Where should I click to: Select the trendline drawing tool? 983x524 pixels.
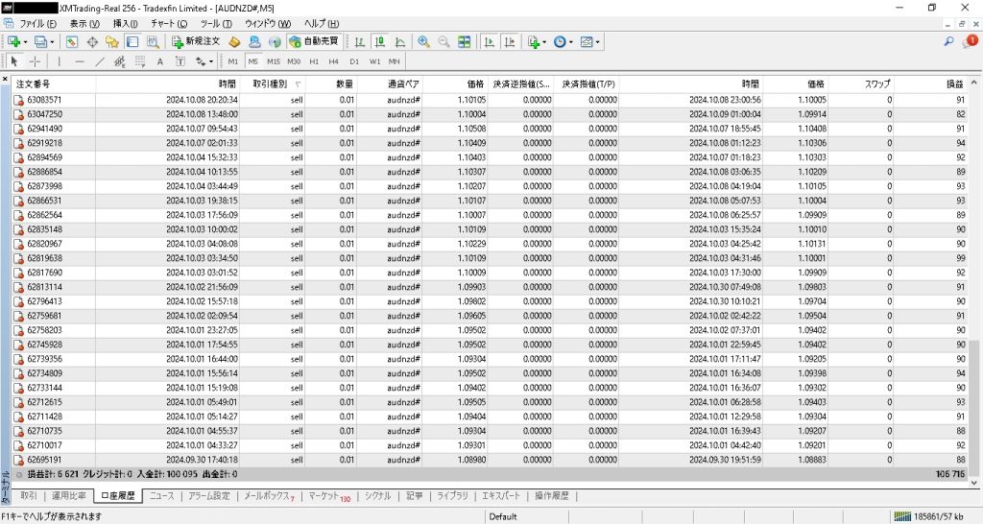pyautogui.click(x=100, y=61)
